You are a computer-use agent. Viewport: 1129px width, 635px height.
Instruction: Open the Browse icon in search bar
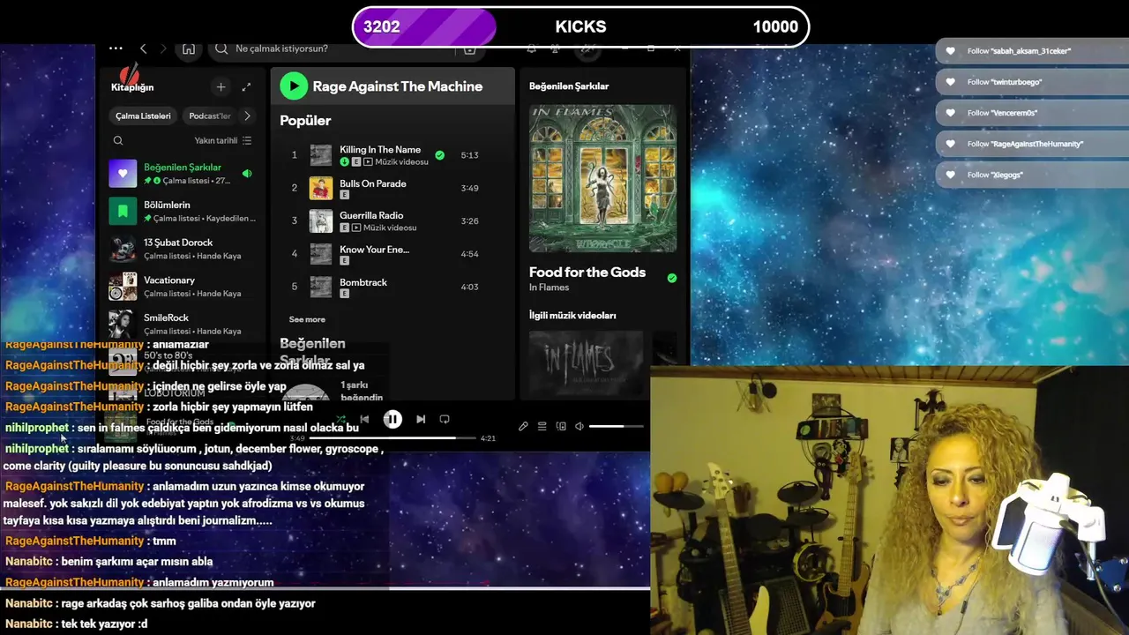tap(469, 50)
